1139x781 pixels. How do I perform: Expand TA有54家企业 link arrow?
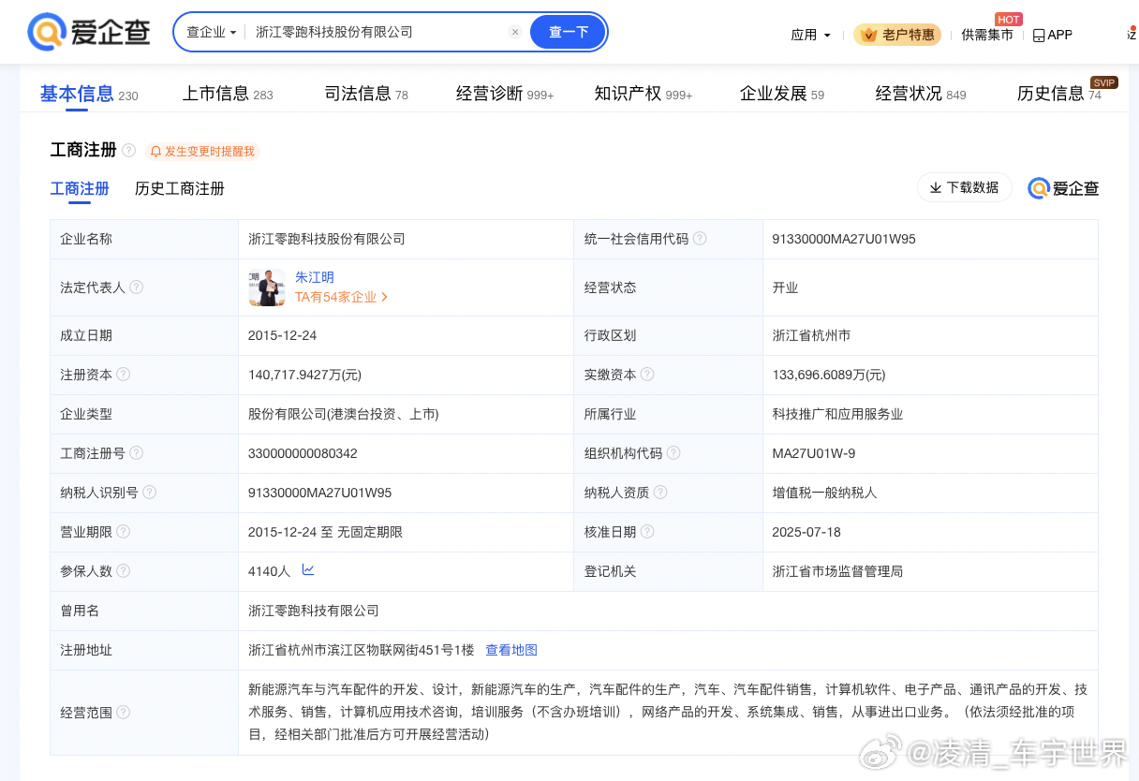[384, 297]
